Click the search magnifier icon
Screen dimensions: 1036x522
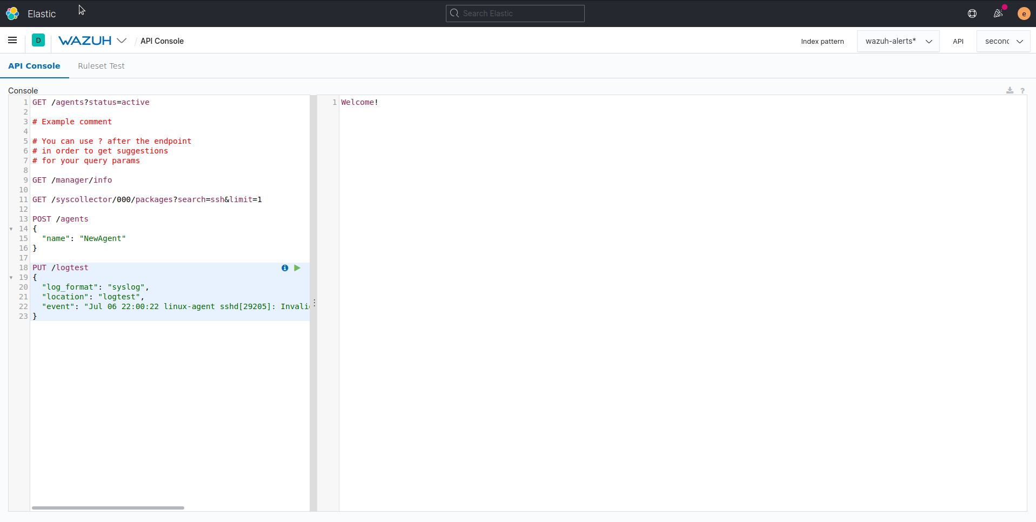click(x=454, y=13)
